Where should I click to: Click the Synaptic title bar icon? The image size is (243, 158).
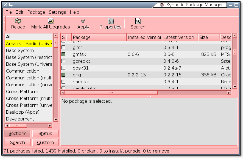pyautogui.click(x=162, y=5)
